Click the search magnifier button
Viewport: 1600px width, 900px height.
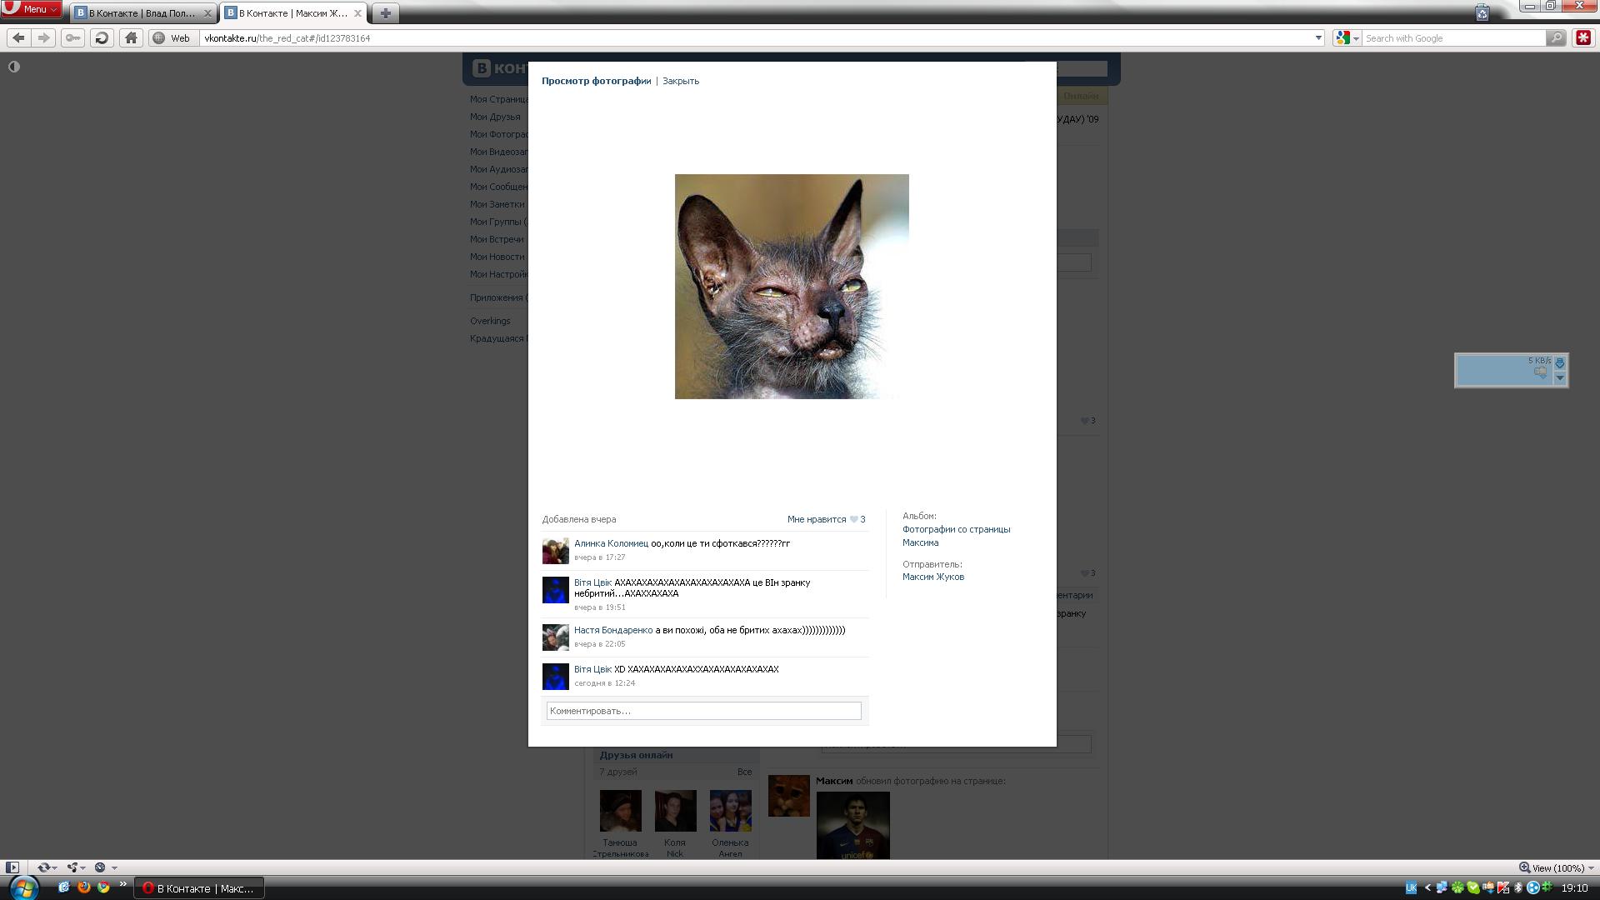[1555, 38]
